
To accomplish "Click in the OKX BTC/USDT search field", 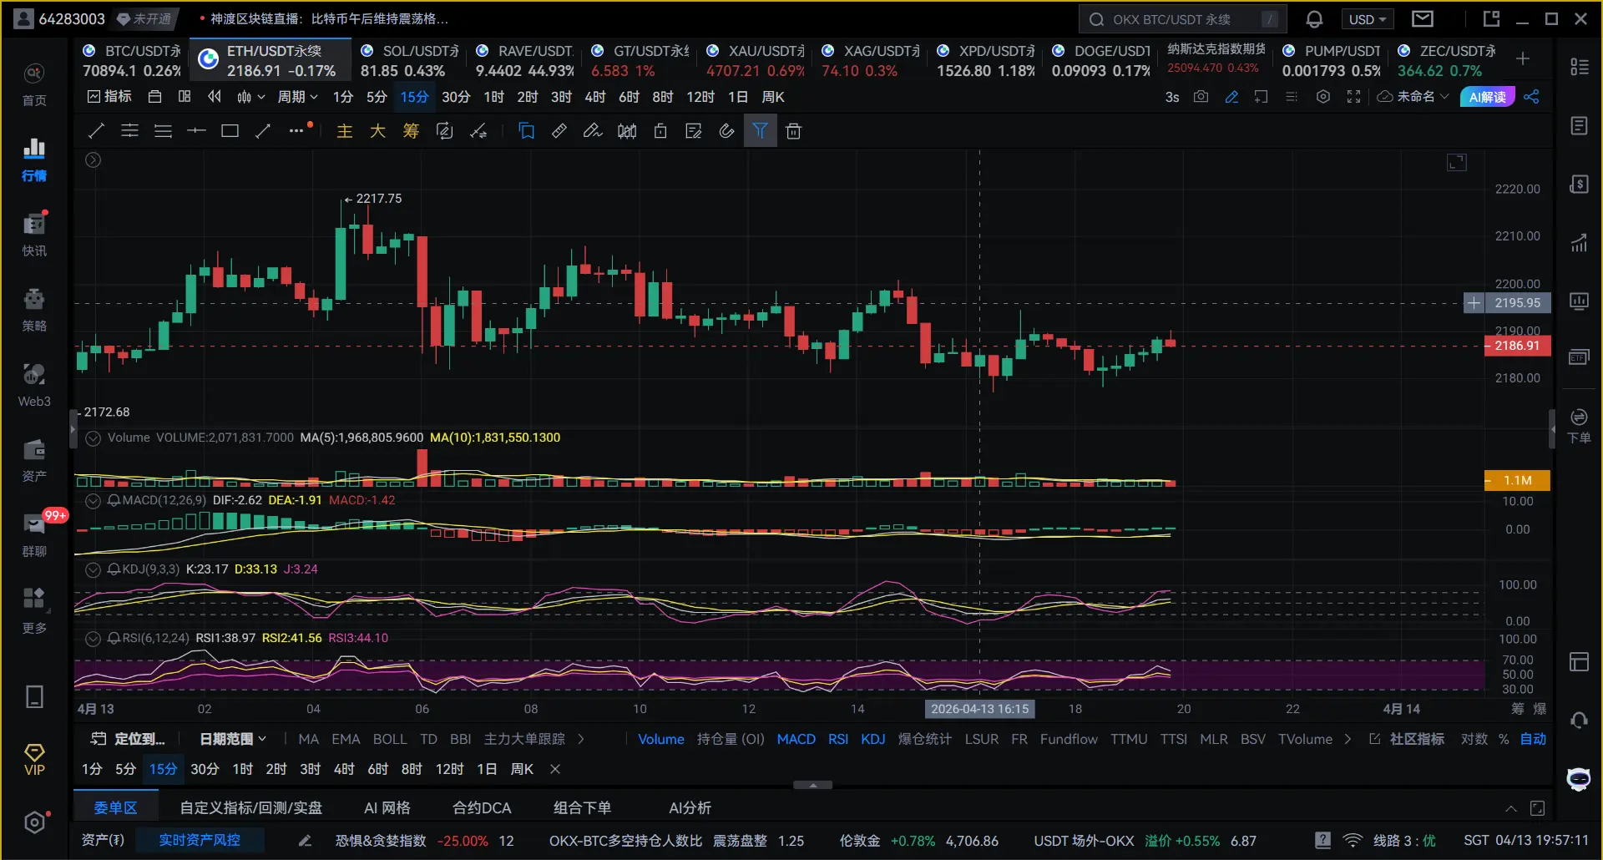I will coord(1182,19).
